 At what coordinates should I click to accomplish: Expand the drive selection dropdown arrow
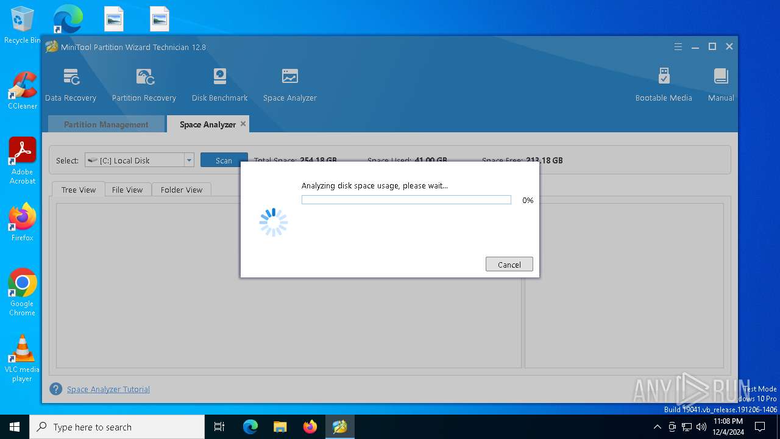coord(189,160)
